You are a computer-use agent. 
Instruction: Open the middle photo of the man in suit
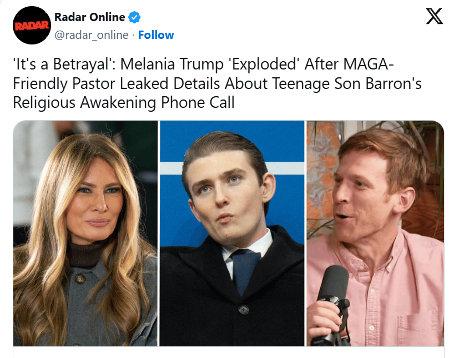coord(231,233)
